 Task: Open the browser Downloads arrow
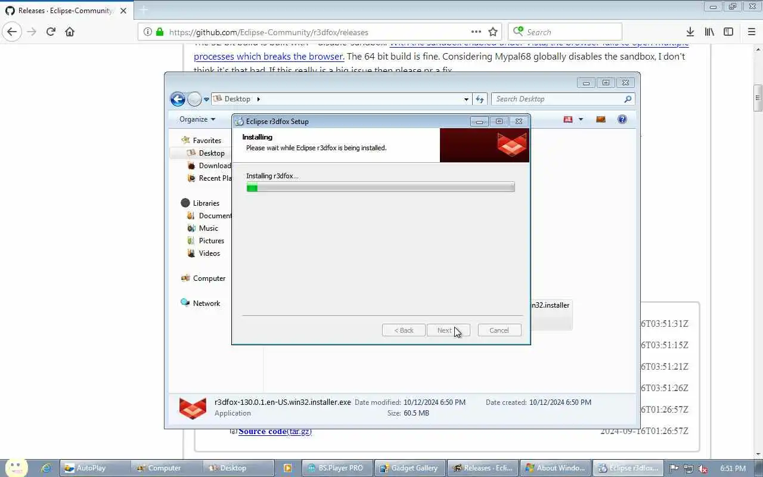[690, 32]
